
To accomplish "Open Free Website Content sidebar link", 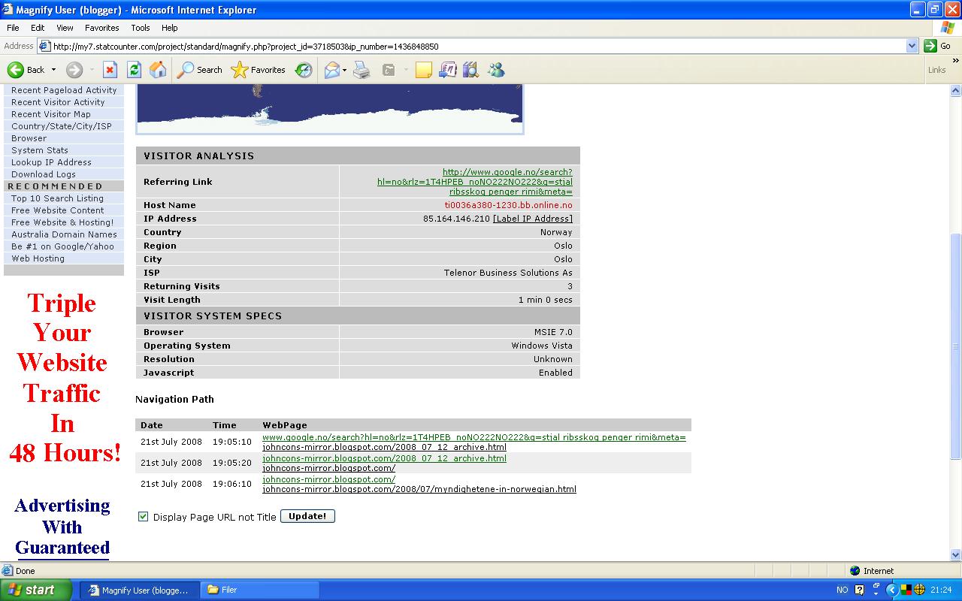I will [x=57, y=210].
